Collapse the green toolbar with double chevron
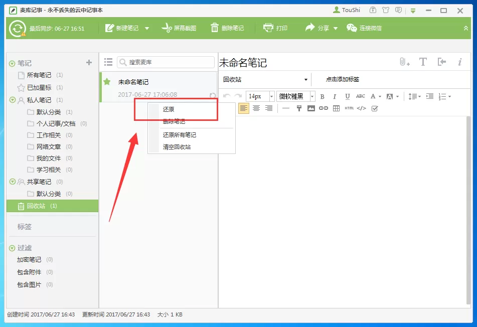This screenshot has height=327, width=477. pyautogui.click(x=466, y=28)
